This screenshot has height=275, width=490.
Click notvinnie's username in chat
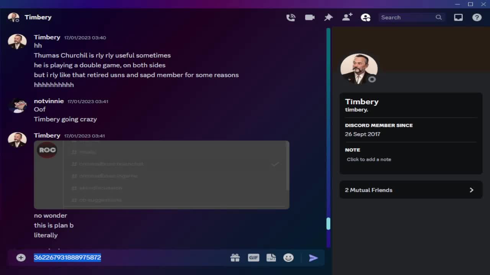click(x=49, y=101)
